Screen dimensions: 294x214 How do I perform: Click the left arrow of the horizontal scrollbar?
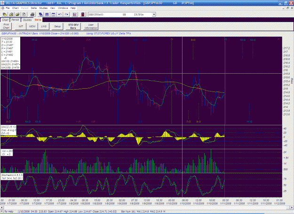[2, 207]
